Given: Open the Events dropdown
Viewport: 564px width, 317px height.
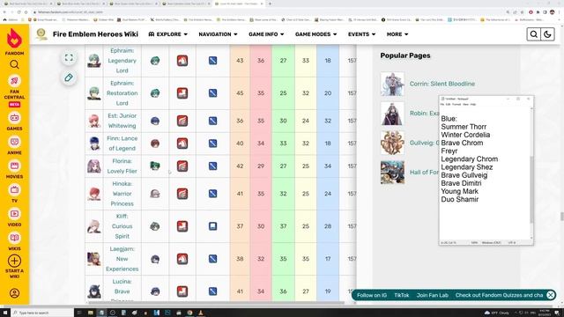Looking at the screenshot, I should (361, 34).
